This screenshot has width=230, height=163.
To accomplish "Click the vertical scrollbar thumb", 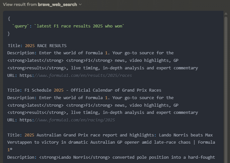I will pyautogui.click(x=226, y=89).
